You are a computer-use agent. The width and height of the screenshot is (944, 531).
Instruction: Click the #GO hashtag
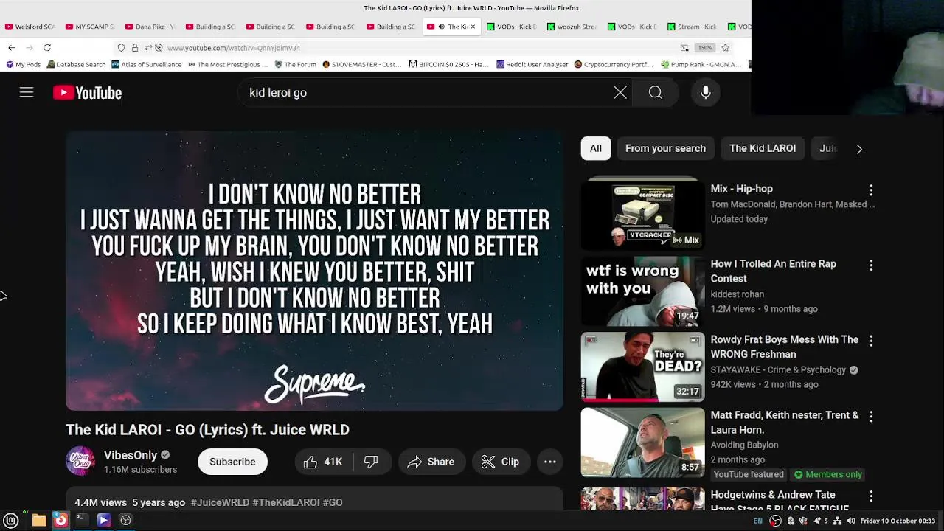[333, 502]
